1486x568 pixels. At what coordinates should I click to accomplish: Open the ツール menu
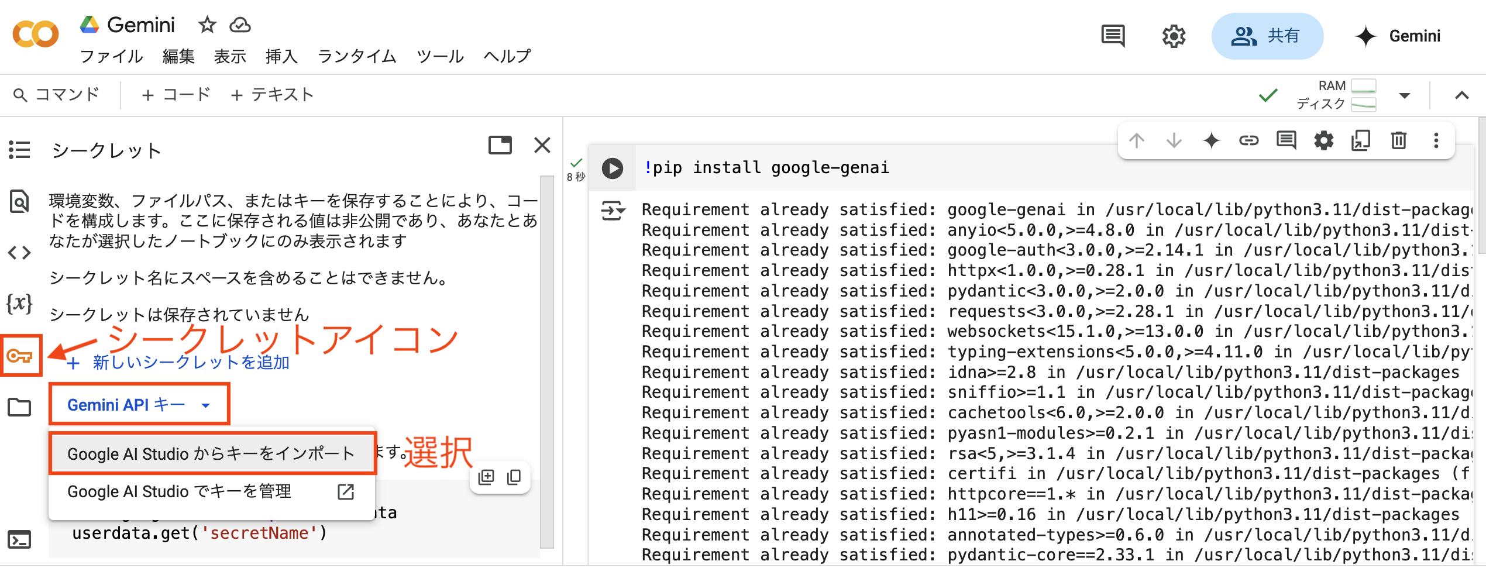tap(440, 56)
